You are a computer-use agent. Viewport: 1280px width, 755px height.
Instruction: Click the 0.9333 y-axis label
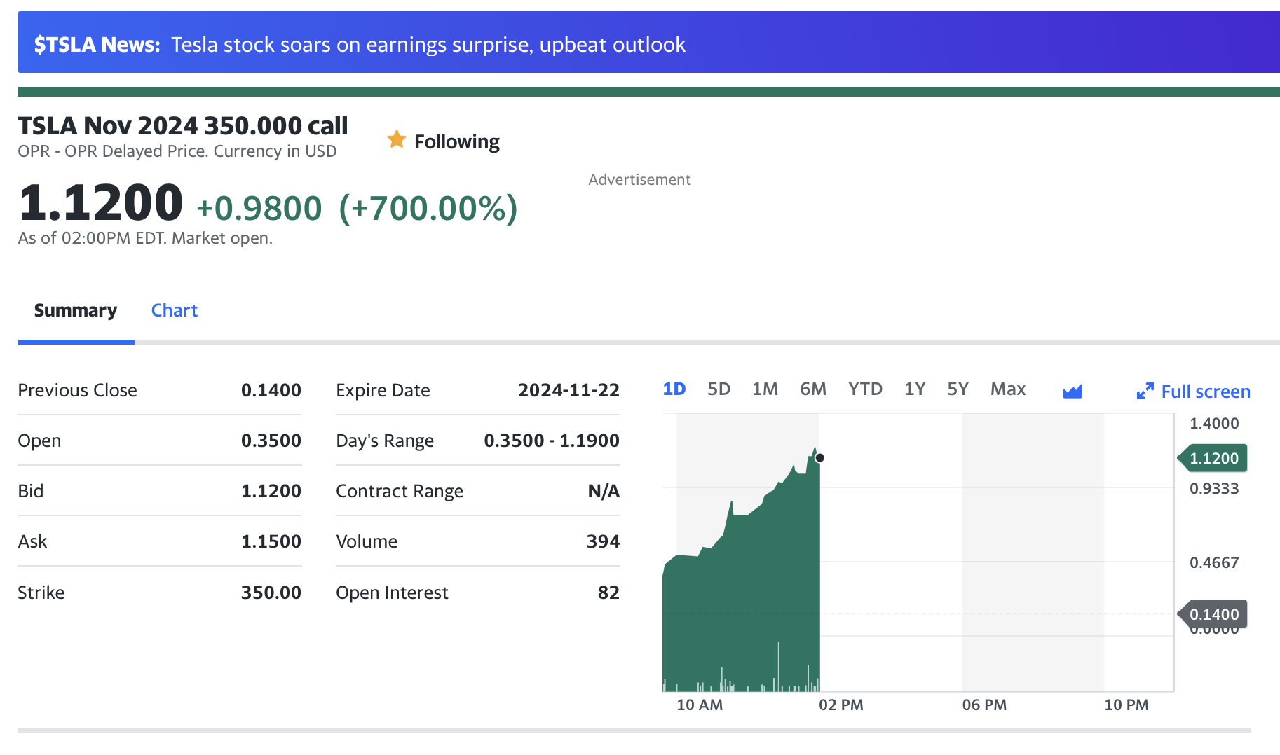point(1214,488)
